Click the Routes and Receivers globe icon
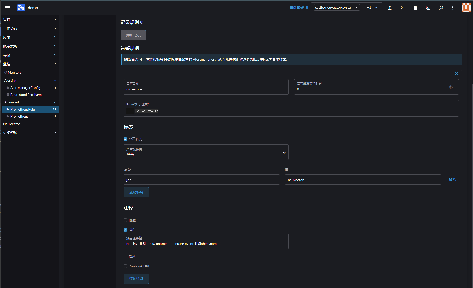The width and height of the screenshot is (473, 288). coord(8,94)
